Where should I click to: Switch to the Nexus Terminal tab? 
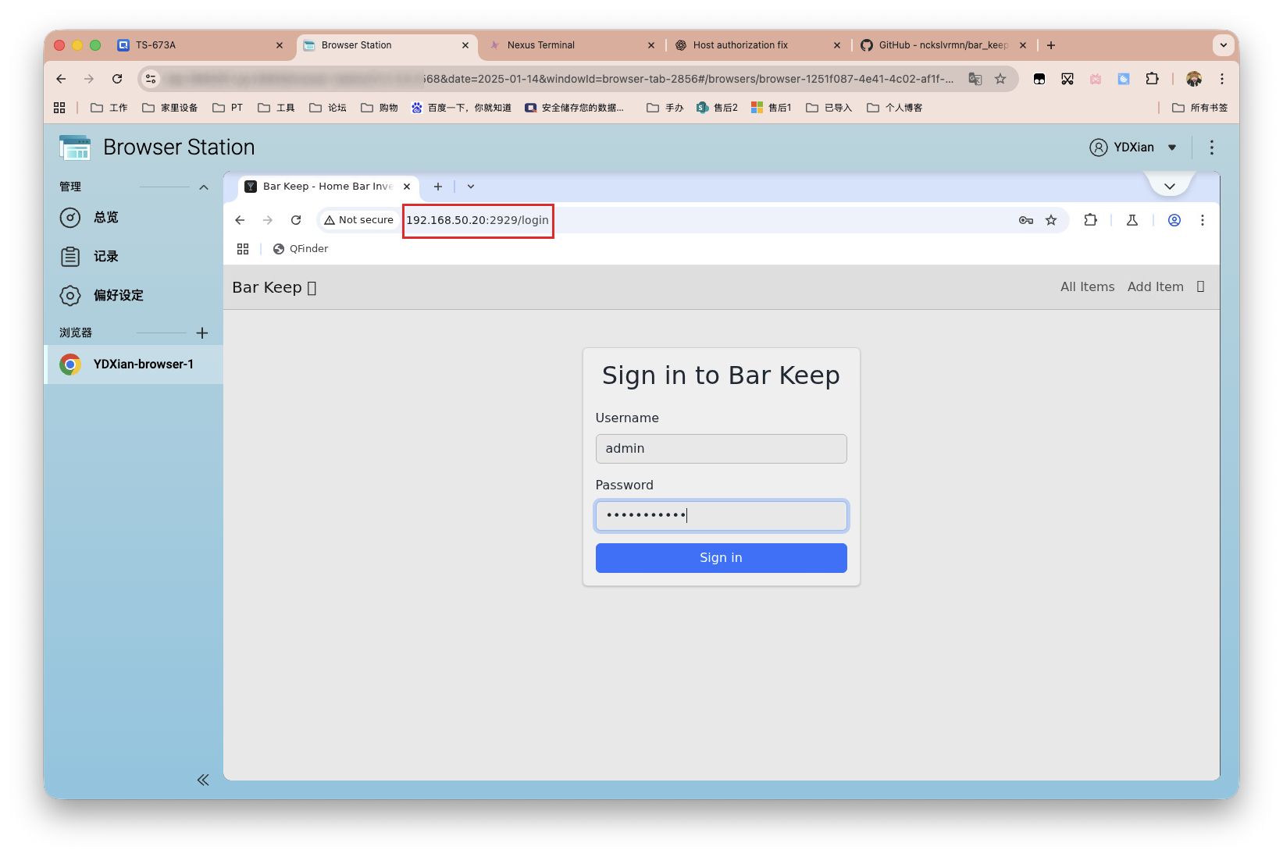[541, 45]
